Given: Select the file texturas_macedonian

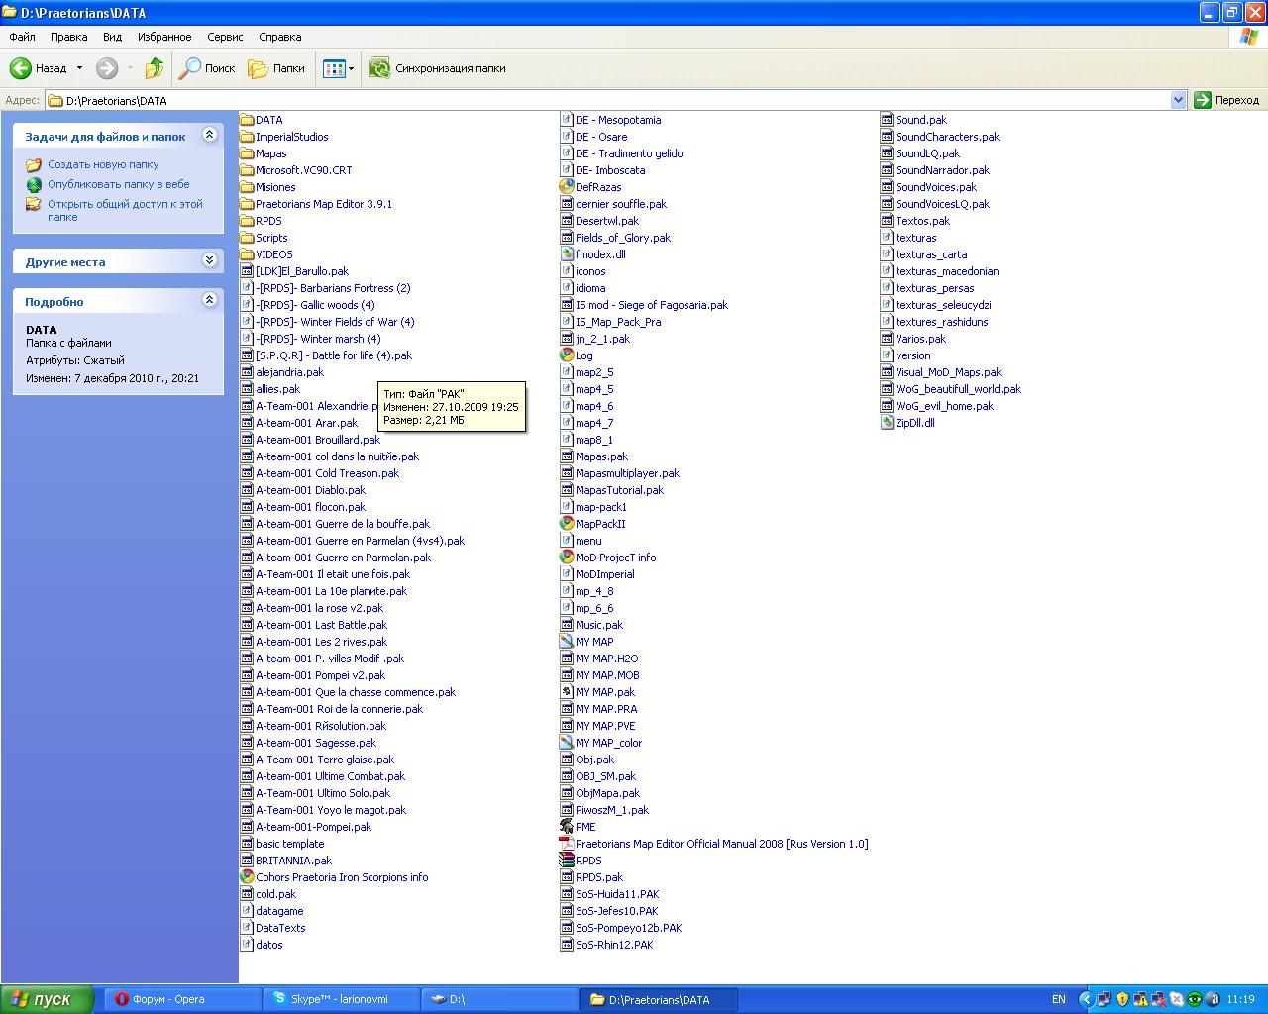Looking at the screenshot, I should point(939,271).
